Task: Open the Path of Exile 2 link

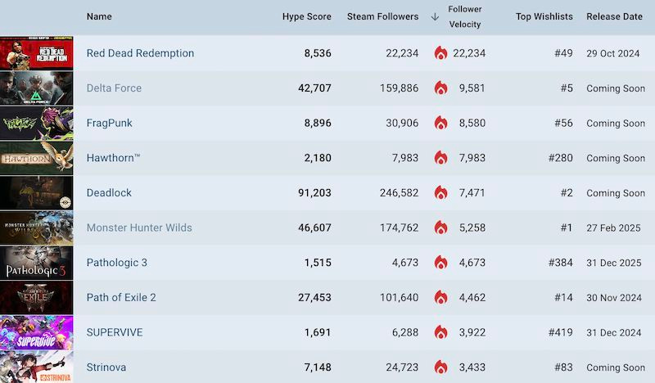Action: 121,297
